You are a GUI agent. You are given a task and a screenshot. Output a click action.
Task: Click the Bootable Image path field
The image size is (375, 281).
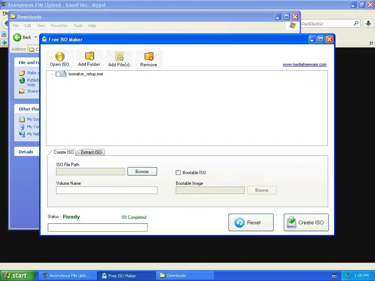pyautogui.click(x=210, y=190)
